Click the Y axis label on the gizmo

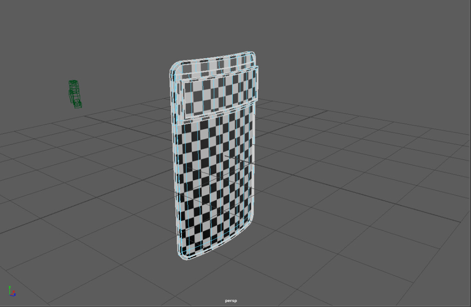point(10,287)
